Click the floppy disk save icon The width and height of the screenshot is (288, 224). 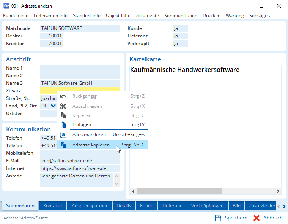[218, 218]
